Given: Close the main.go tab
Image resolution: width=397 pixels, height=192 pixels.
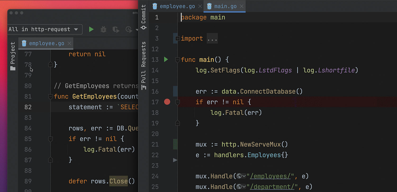Looking at the screenshot, I should point(242,6).
